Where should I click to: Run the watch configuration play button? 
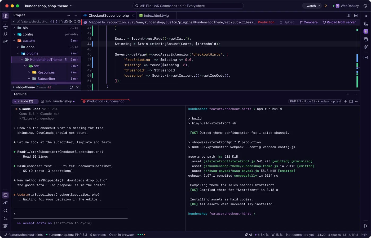coord(326,6)
